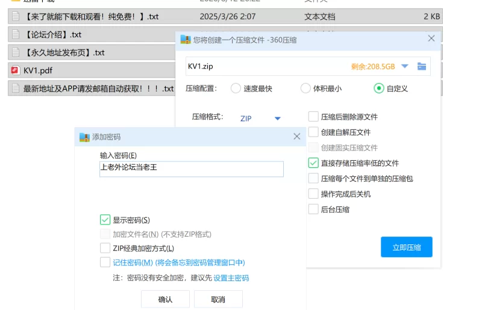
Task: Select the KV1.pdf file row
Action: tap(92, 70)
